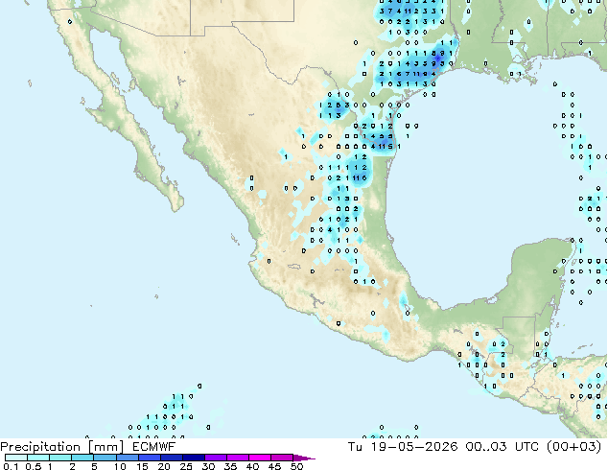Click the 20–25 mm legend color swatch

pyautogui.click(x=172, y=458)
